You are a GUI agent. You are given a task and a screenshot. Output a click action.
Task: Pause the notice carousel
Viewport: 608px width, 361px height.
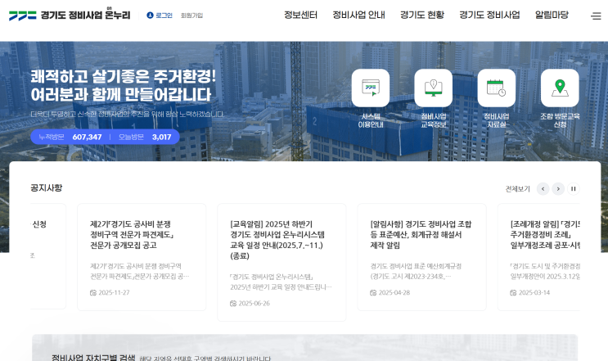pyautogui.click(x=573, y=189)
